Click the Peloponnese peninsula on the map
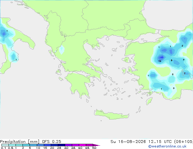This screenshot has height=149, width=193. coord(79,84)
